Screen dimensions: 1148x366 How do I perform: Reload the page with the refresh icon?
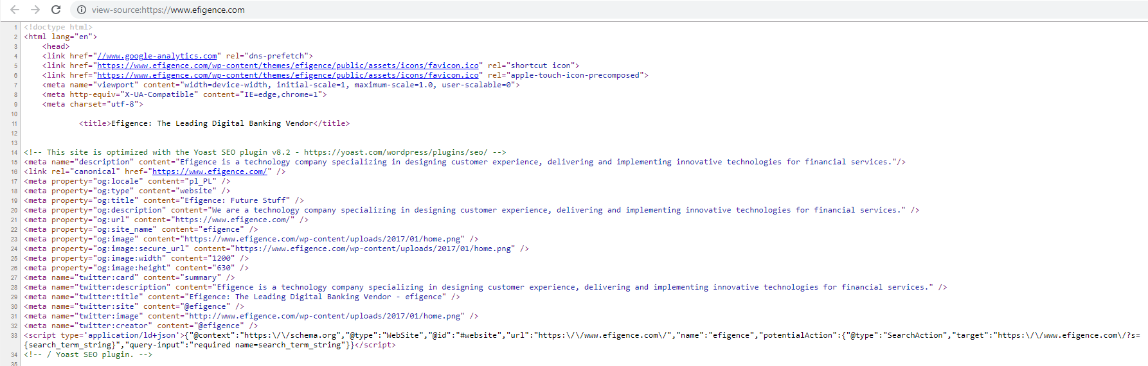(x=56, y=10)
